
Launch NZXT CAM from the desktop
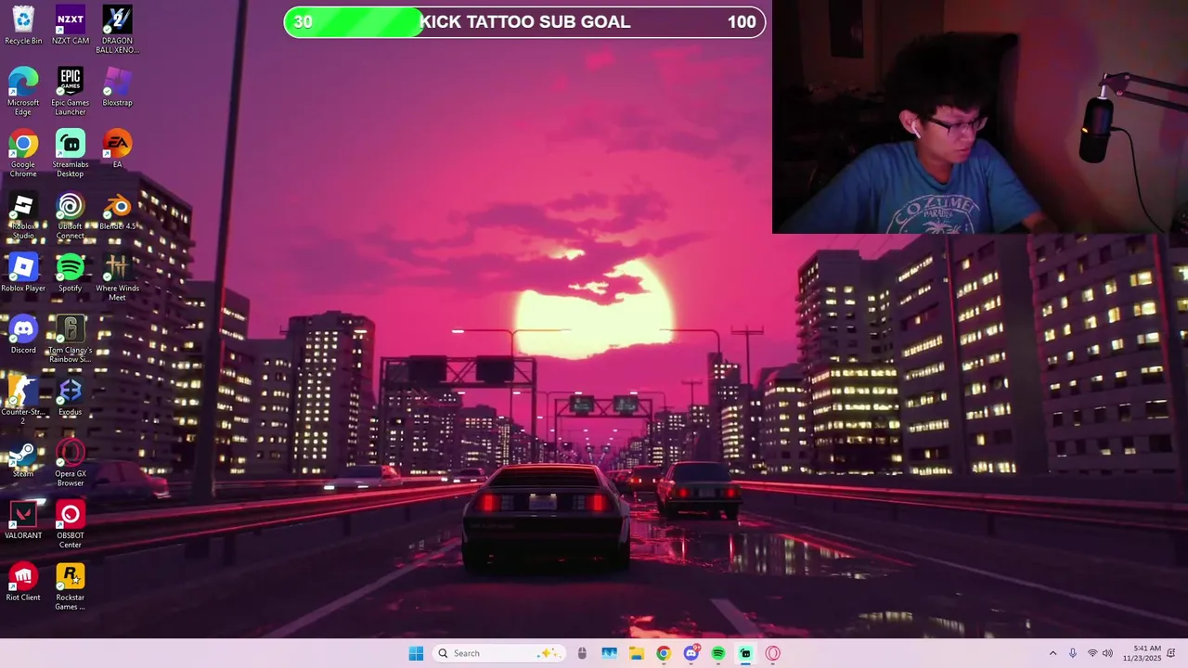tap(71, 25)
